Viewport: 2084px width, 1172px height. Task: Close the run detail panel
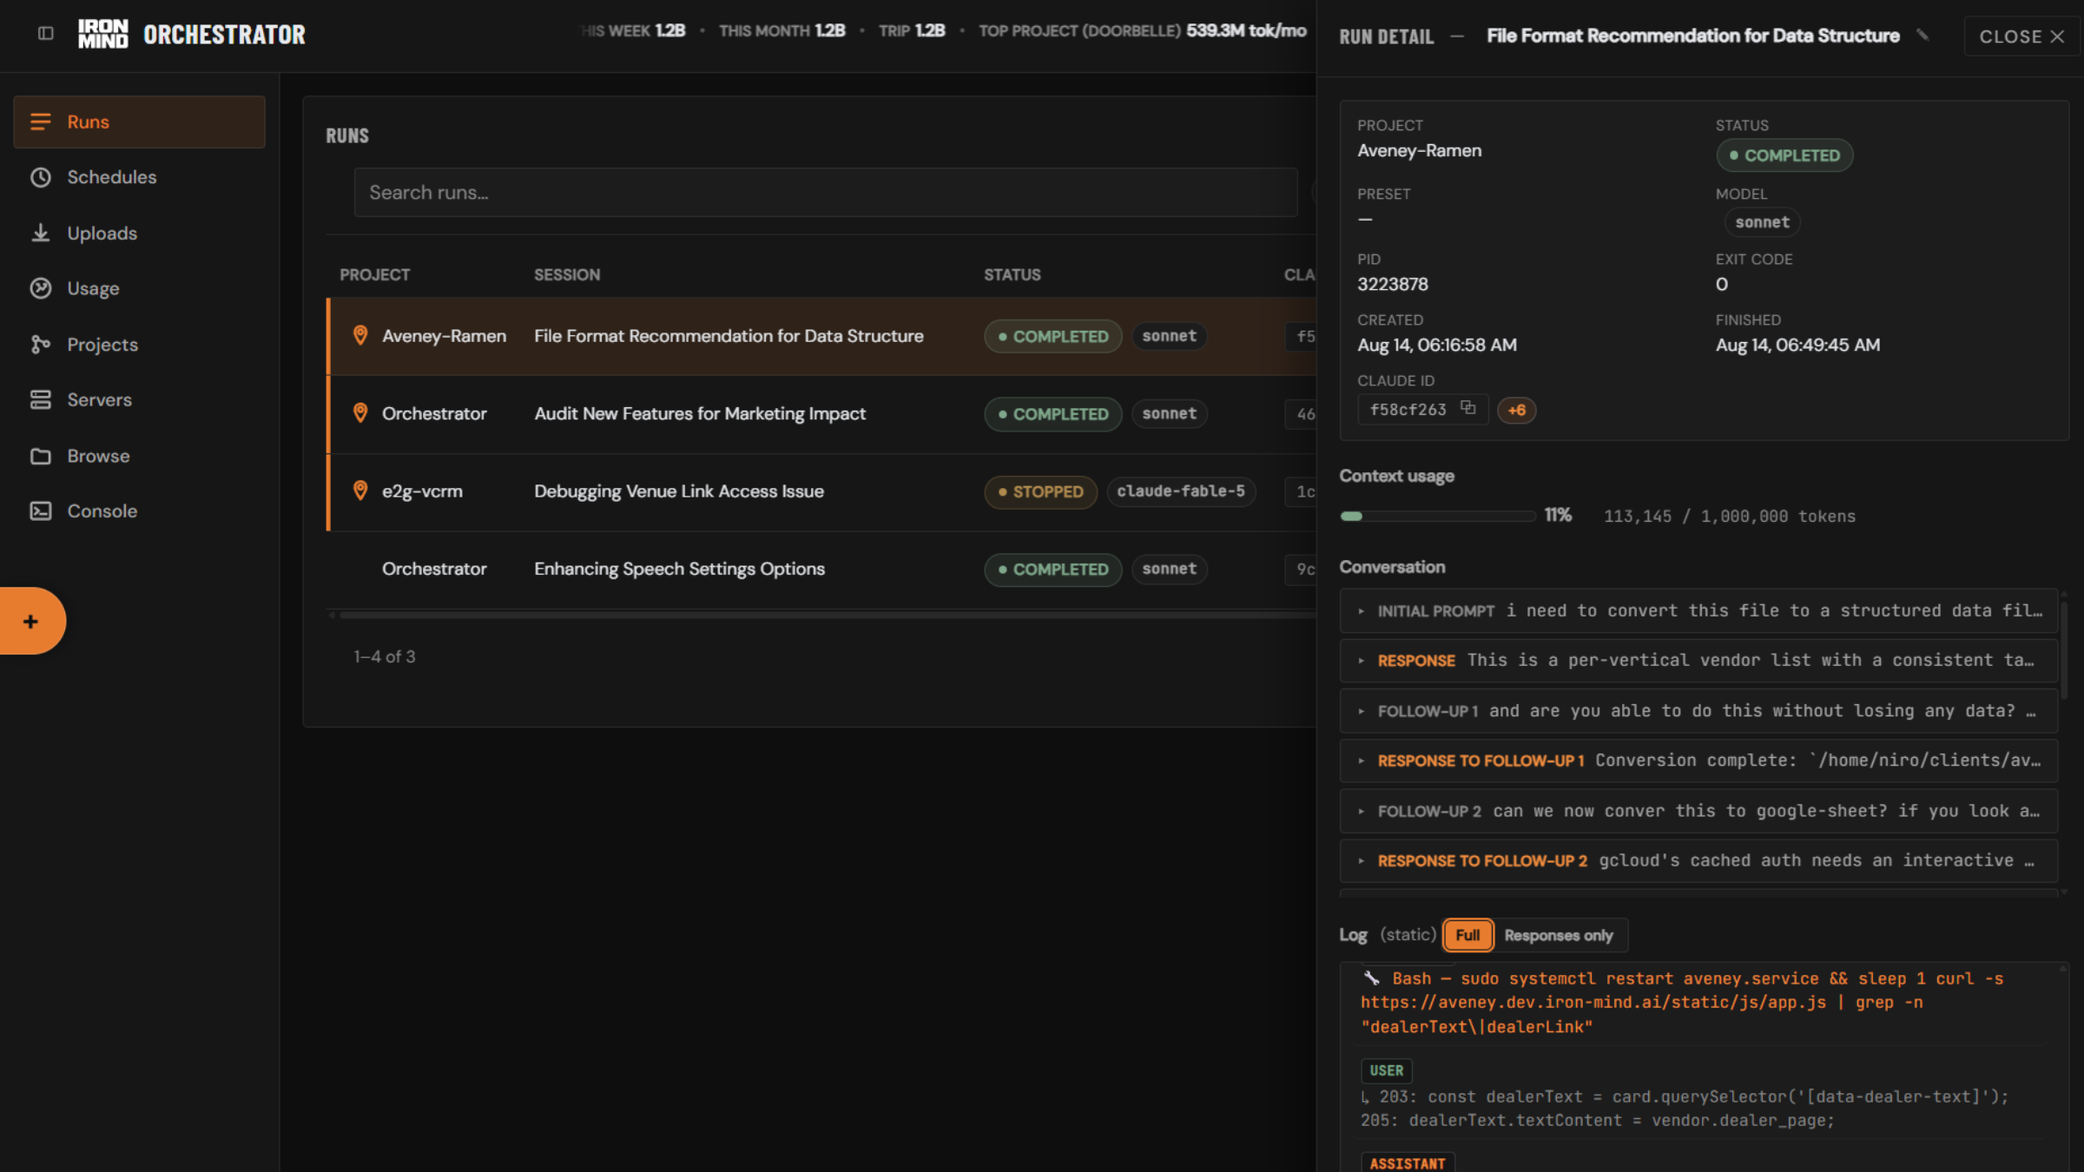coord(2021,36)
